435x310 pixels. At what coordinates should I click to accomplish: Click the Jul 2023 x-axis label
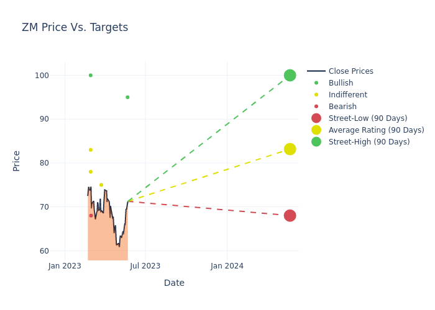tap(145, 266)
